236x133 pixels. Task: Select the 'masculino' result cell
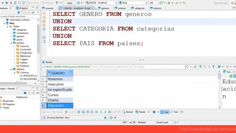pos(60,84)
